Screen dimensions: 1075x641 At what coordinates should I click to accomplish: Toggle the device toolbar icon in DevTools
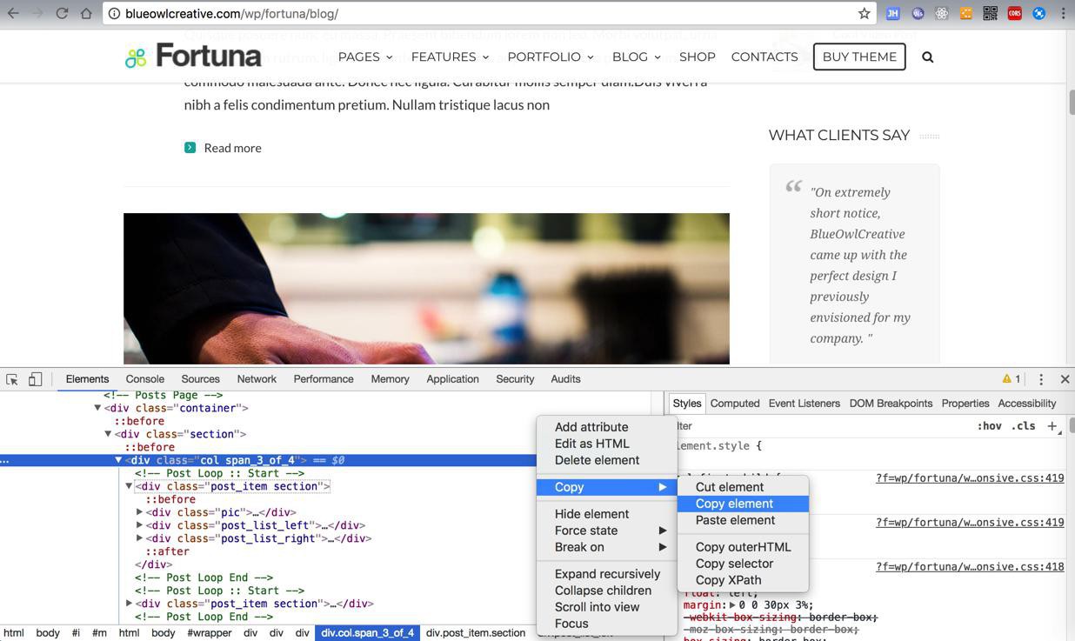pos(36,379)
